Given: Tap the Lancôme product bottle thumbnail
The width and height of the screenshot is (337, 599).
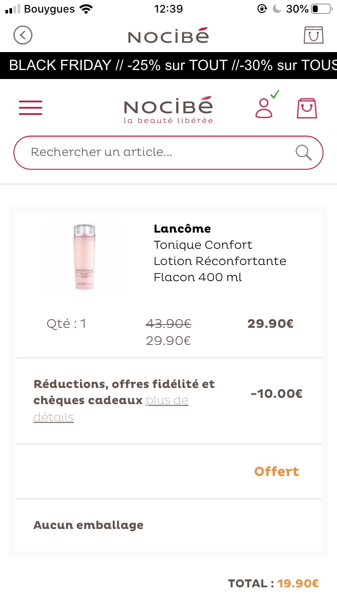Looking at the screenshot, I should pos(84,258).
